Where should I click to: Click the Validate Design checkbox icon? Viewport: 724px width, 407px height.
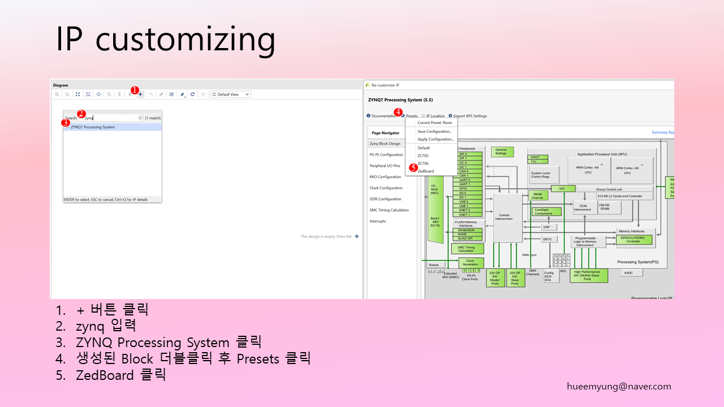pos(171,94)
